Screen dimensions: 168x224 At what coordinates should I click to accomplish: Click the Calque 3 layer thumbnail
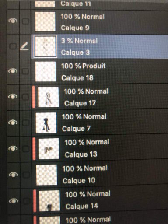(45, 47)
